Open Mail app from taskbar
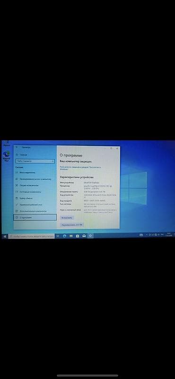Viewport: 175px width, 379px height. pos(84,236)
